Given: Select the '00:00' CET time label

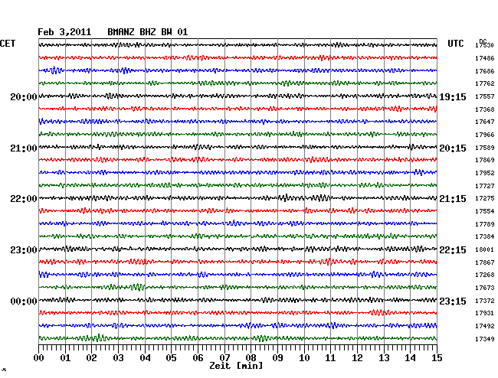Looking at the screenshot, I should [x=24, y=301].
